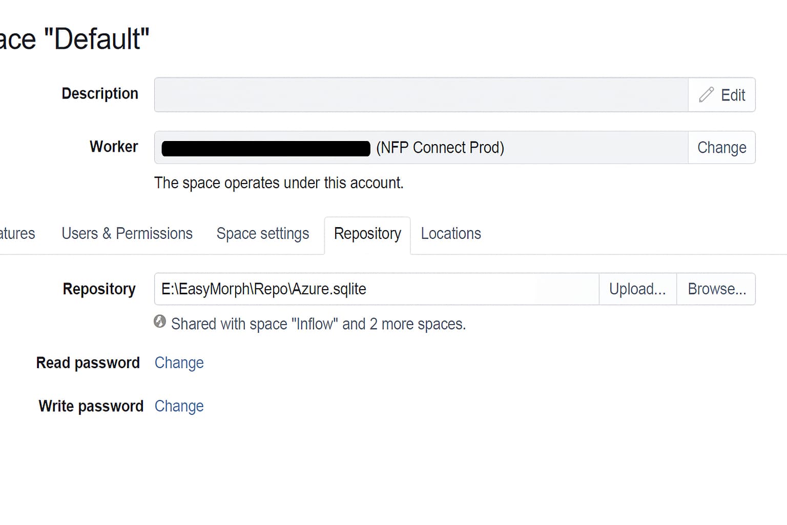Go to the Locations tab
The height and width of the screenshot is (525, 787).
pyautogui.click(x=451, y=234)
